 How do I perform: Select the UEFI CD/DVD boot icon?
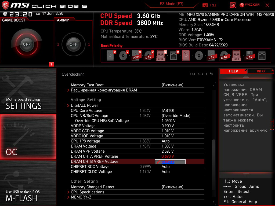coord(124,56)
